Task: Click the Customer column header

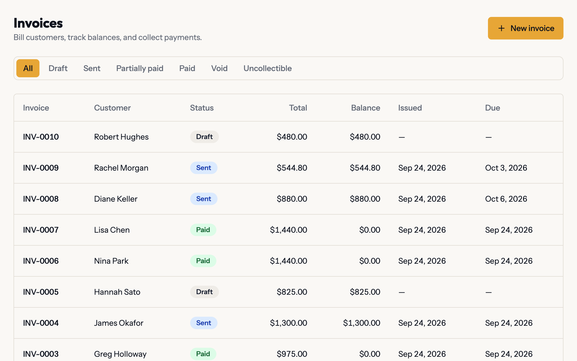Action: click(112, 108)
